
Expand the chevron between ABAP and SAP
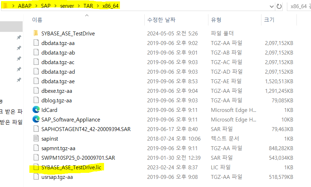coord(36,6)
